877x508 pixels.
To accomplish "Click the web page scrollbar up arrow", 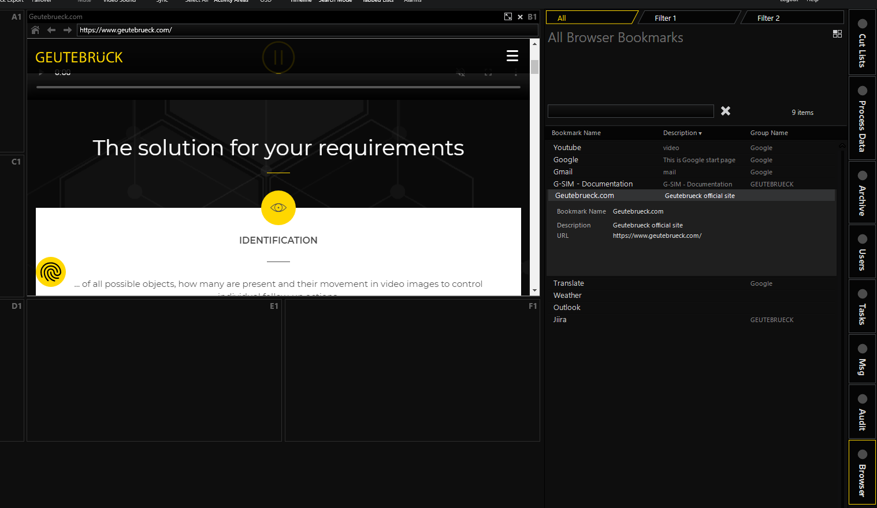I will (534, 44).
